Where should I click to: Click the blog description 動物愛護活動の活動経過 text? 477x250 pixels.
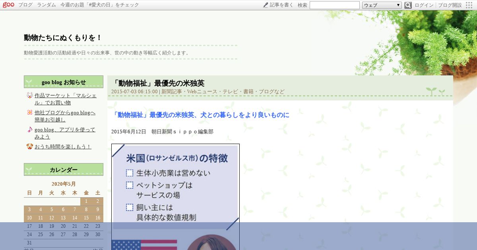tap(107, 53)
